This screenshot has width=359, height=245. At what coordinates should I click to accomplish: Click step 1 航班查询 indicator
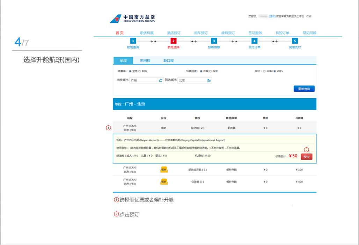coord(133,41)
